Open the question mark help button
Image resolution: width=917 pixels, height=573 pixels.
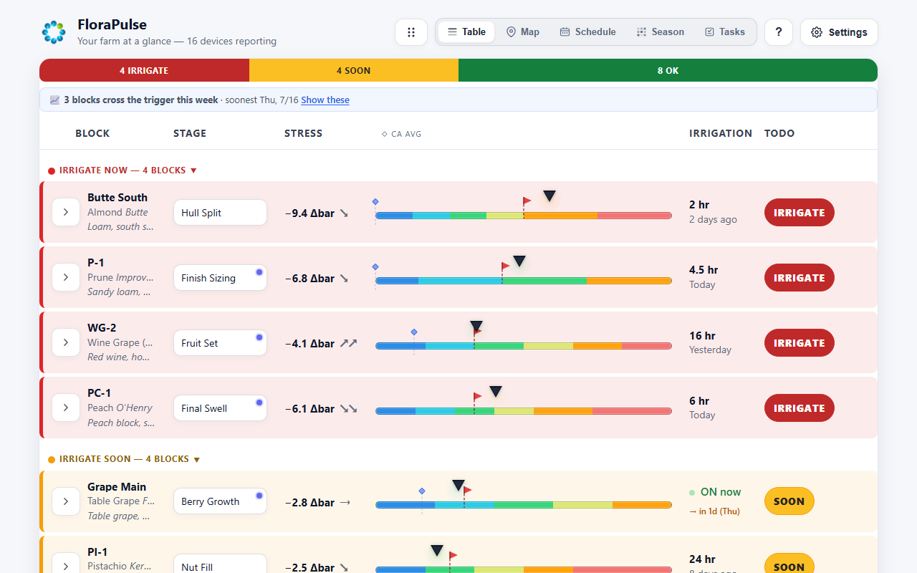click(x=779, y=32)
